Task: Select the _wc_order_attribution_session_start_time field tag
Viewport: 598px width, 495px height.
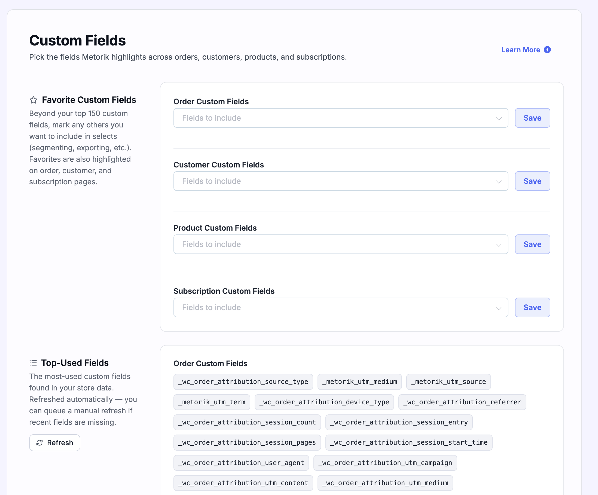Action: click(x=409, y=443)
